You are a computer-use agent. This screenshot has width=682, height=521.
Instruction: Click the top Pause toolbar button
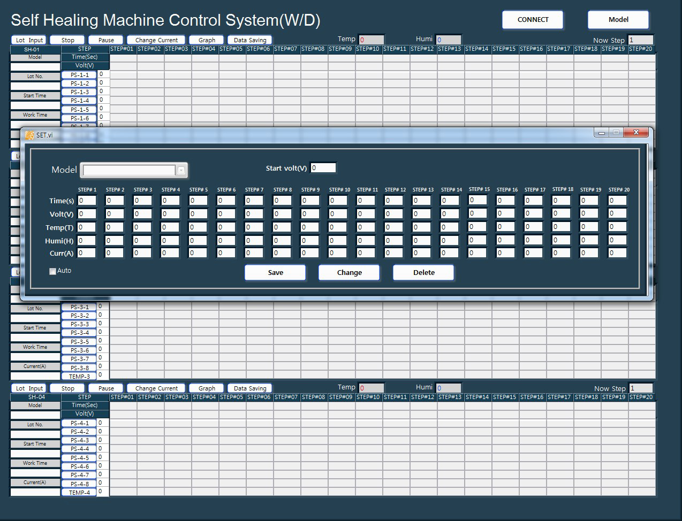106,40
